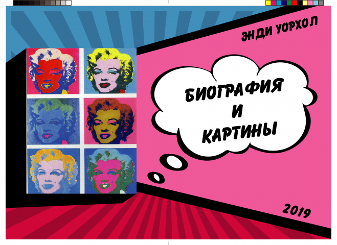337x245 pixels.
Task: Click the smallest oval of the thought bubble tail
Action: click(x=156, y=177)
